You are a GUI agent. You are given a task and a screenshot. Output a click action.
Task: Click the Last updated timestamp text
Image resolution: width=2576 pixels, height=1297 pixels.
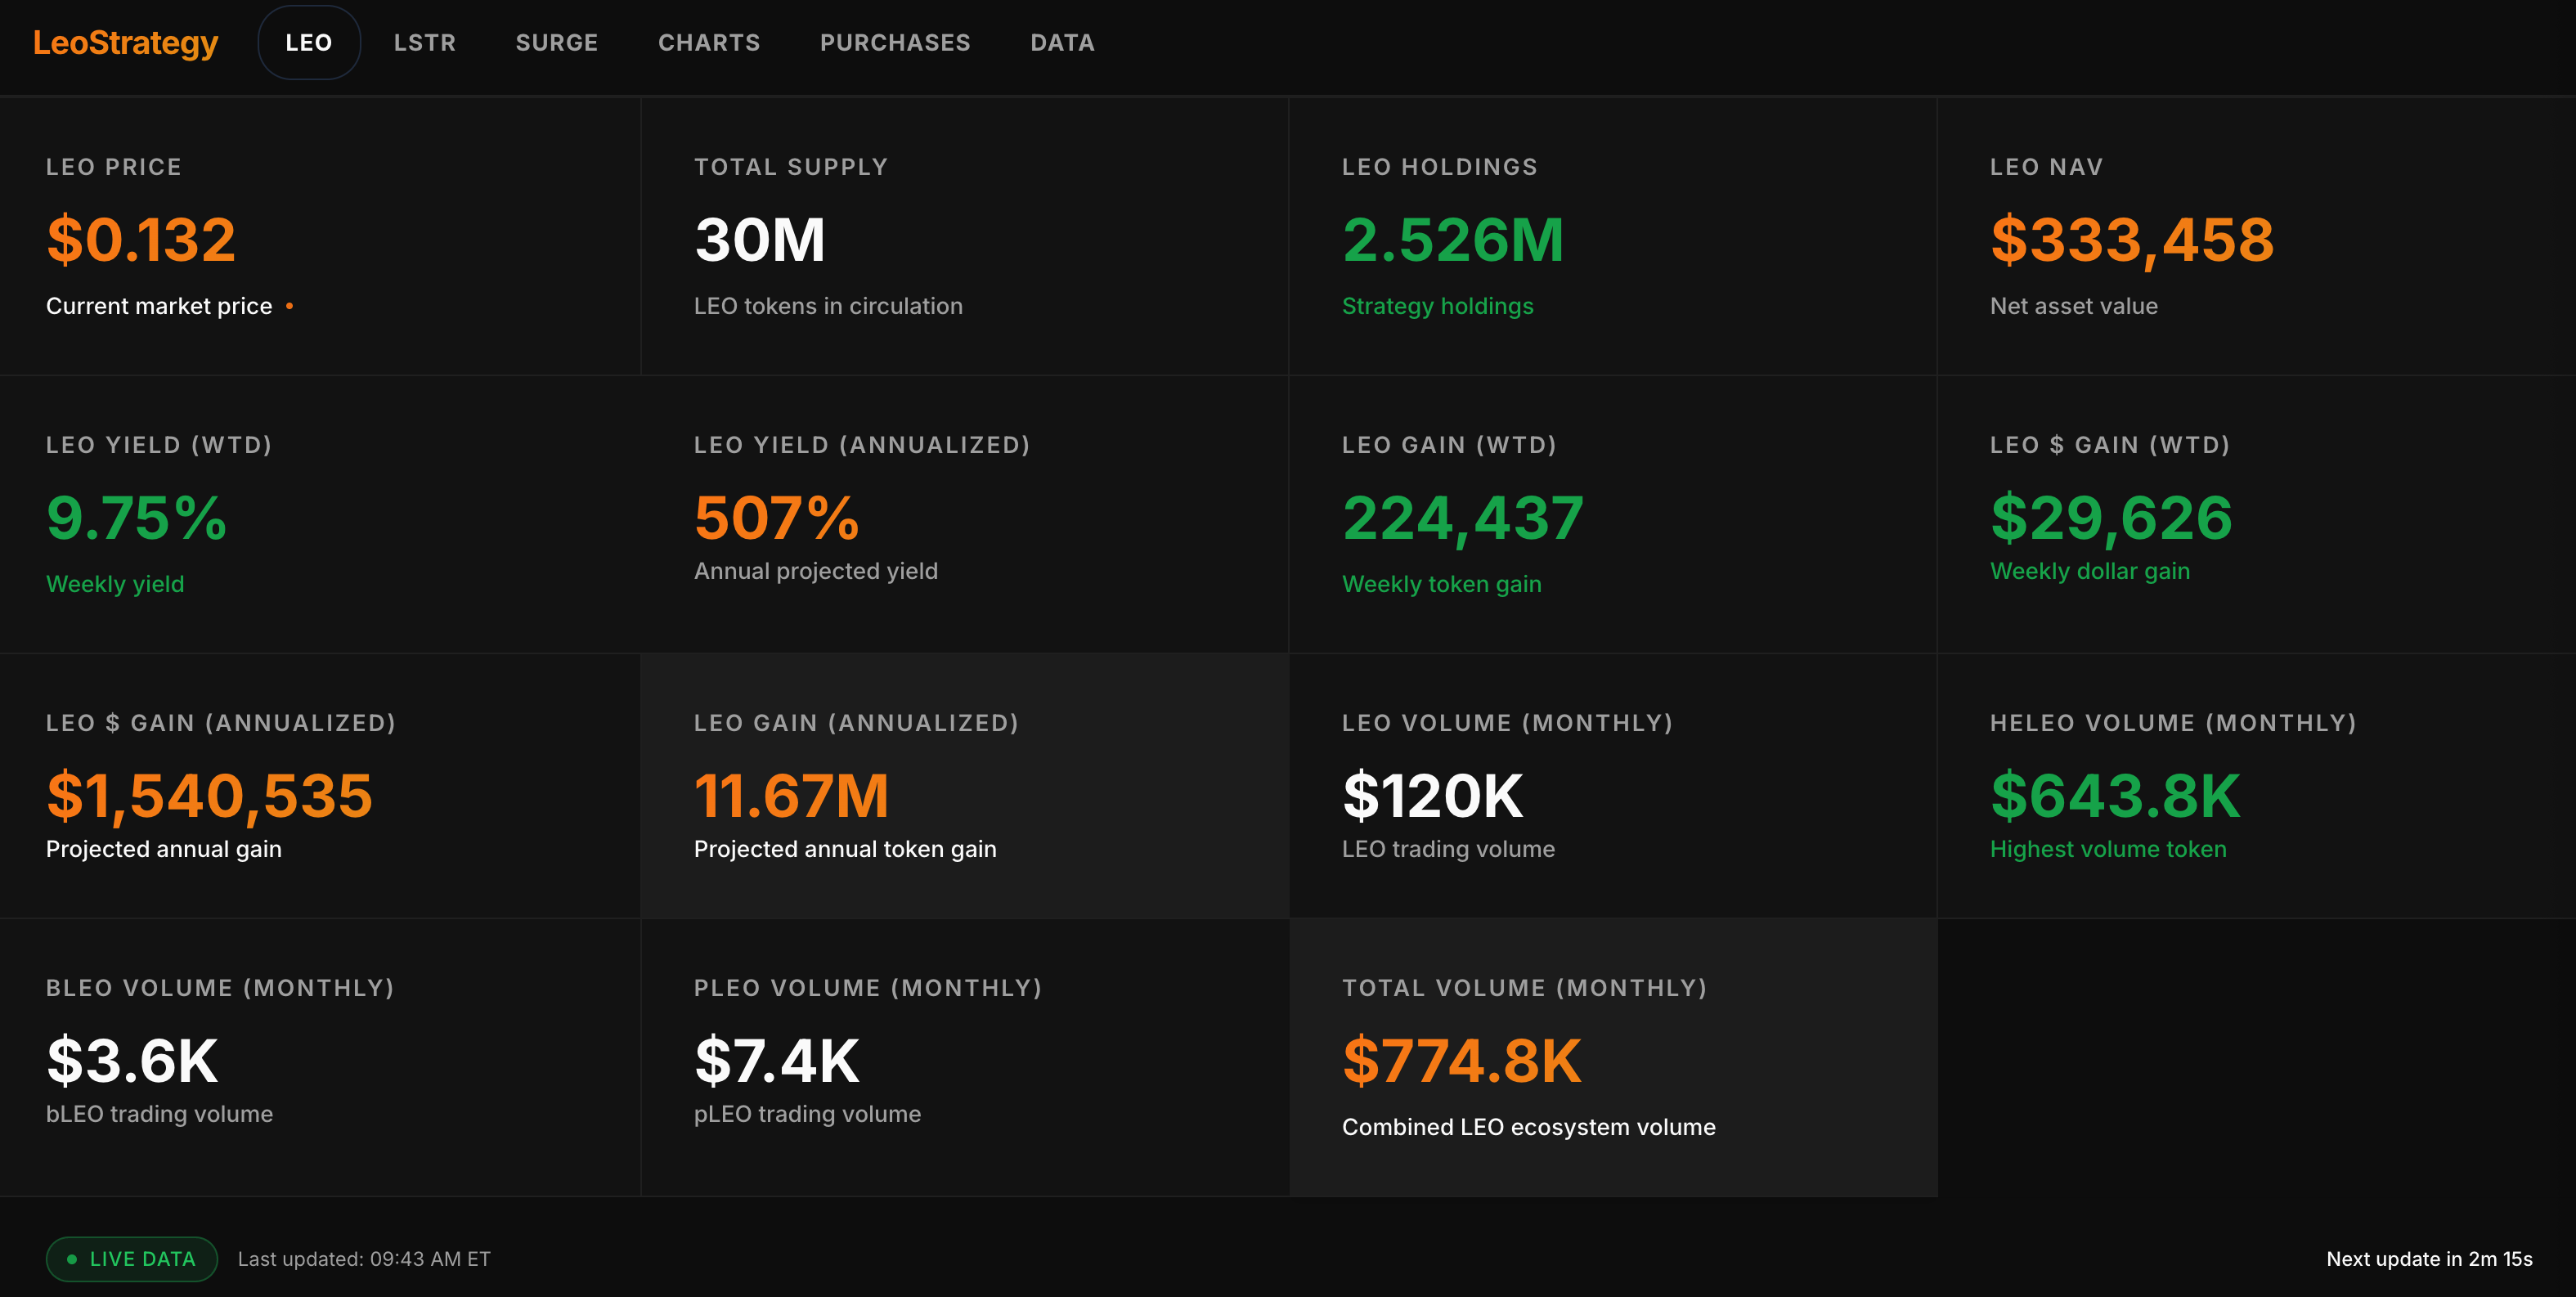[x=364, y=1259]
